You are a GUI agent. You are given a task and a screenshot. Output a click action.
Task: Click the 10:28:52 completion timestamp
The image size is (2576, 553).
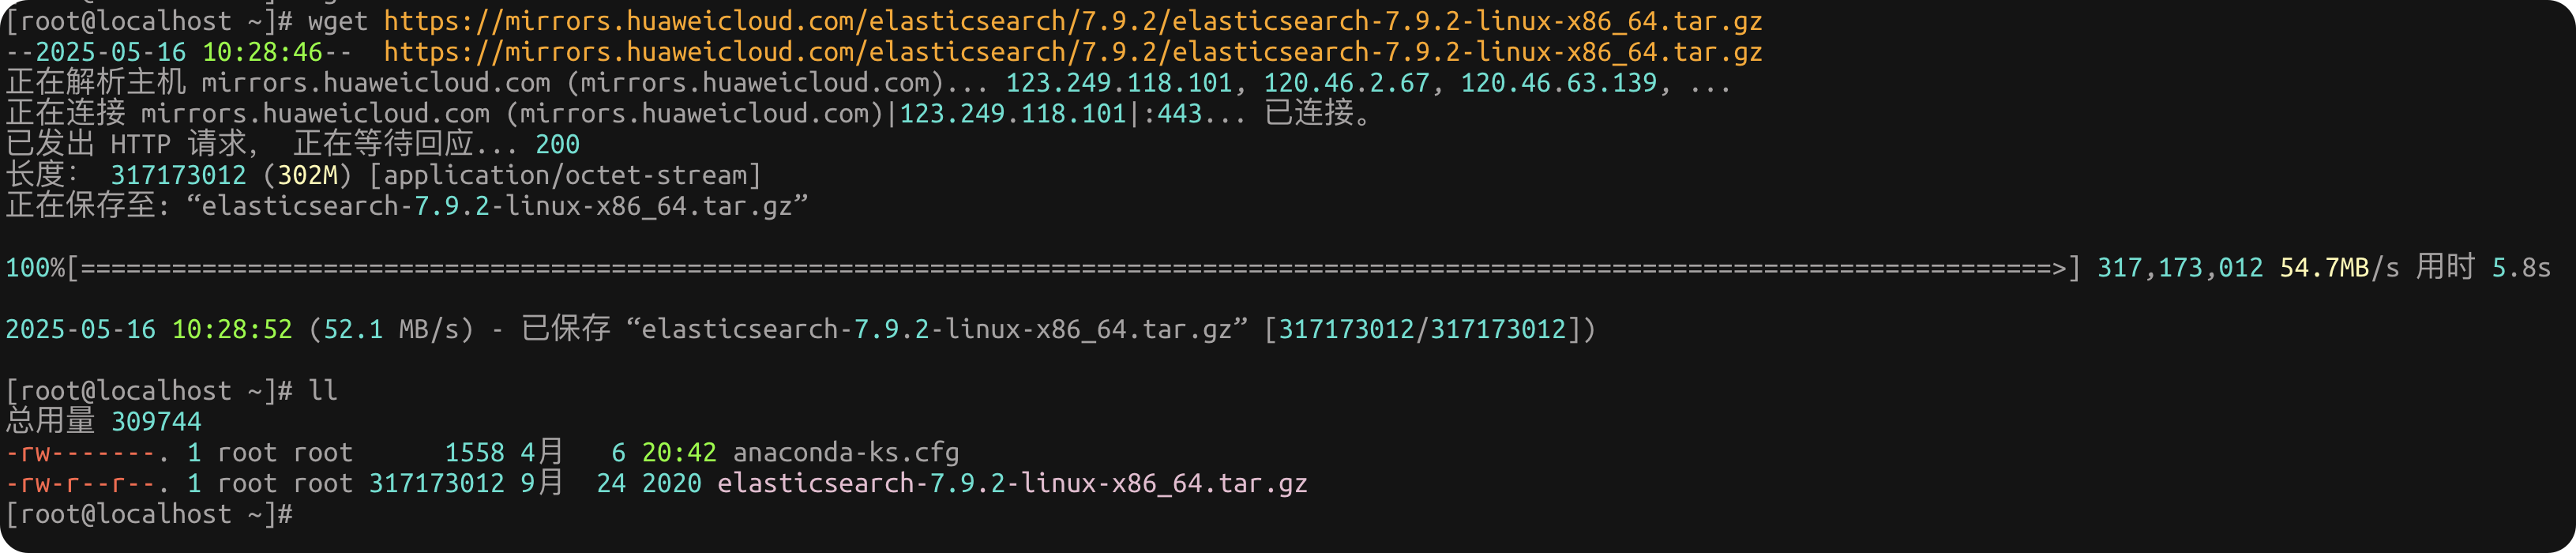tap(232, 330)
